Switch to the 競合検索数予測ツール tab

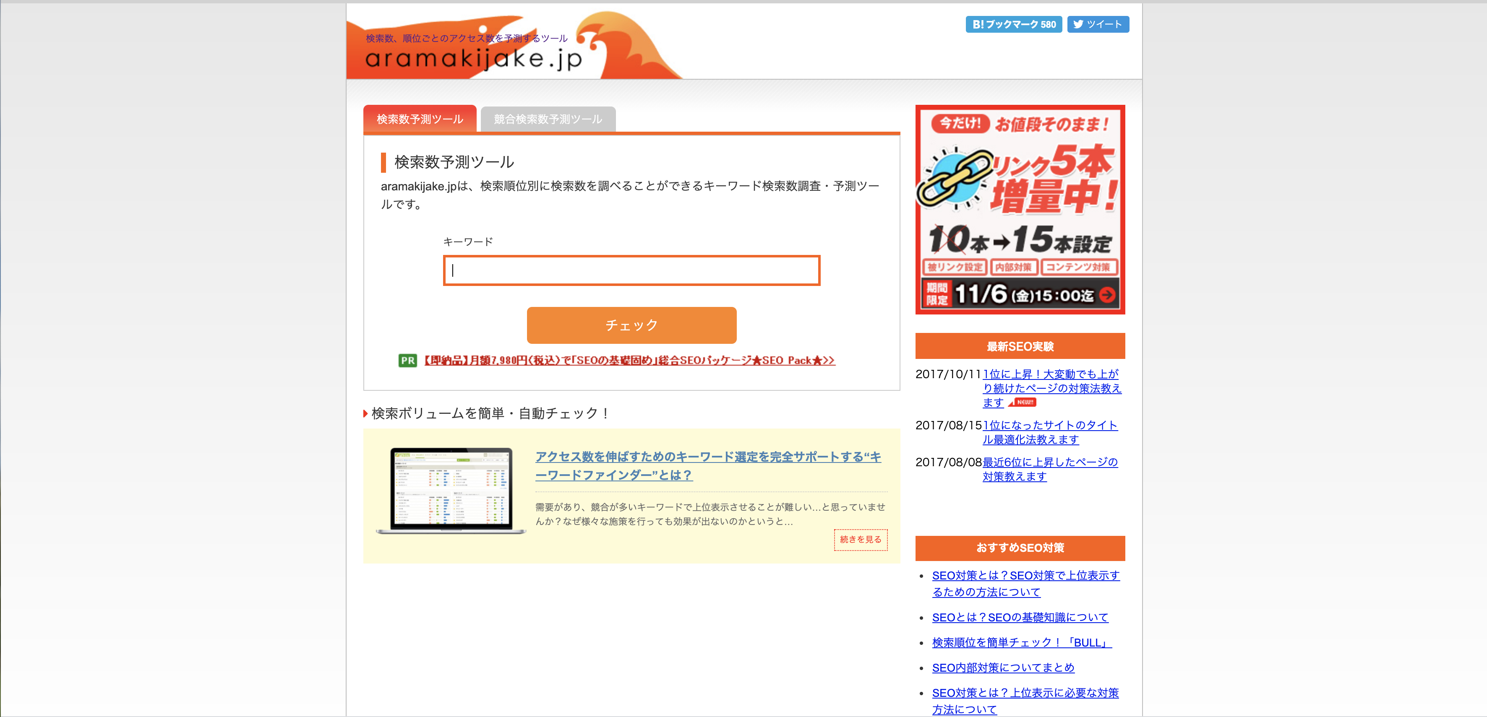click(548, 119)
